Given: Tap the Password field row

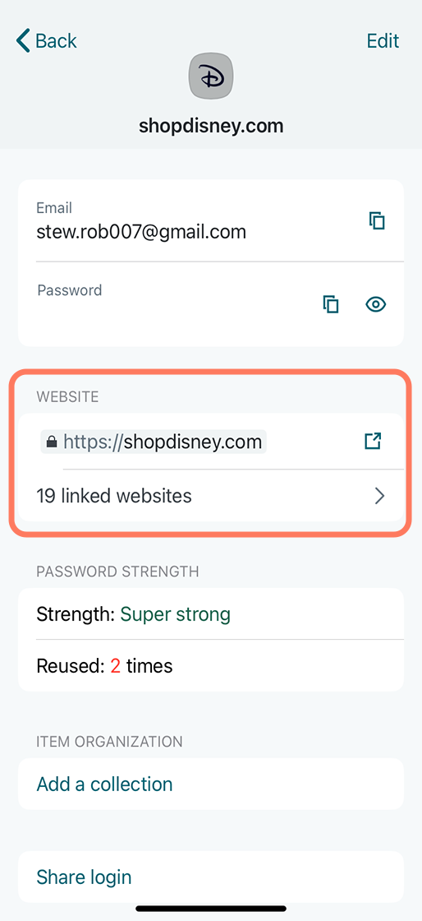Looking at the screenshot, I should coord(211,304).
